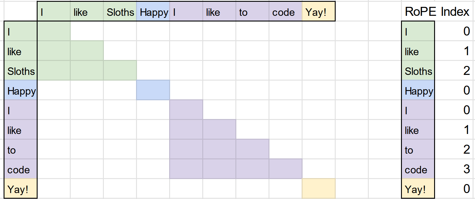Image resolution: width=475 pixels, height=199 pixels.
Task: Click the "RoPE Index" title cell
Action: click(x=437, y=12)
